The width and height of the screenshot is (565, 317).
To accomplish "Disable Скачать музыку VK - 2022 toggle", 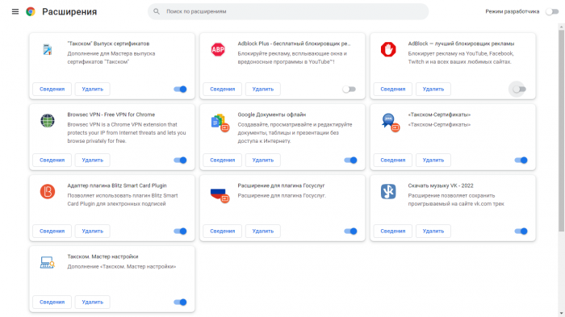I will click(521, 231).
